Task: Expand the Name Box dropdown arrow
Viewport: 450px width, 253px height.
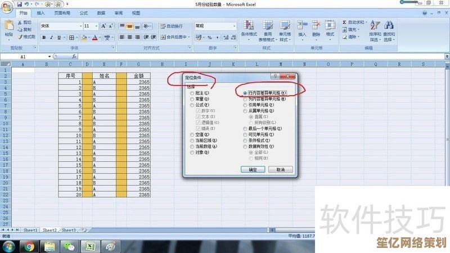Action: pos(49,57)
